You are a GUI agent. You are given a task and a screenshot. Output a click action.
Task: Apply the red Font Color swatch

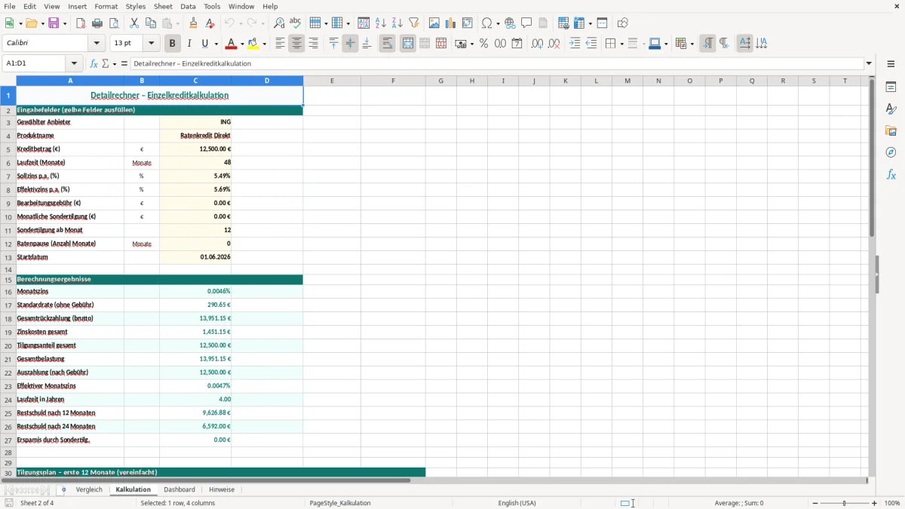(232, 44)
